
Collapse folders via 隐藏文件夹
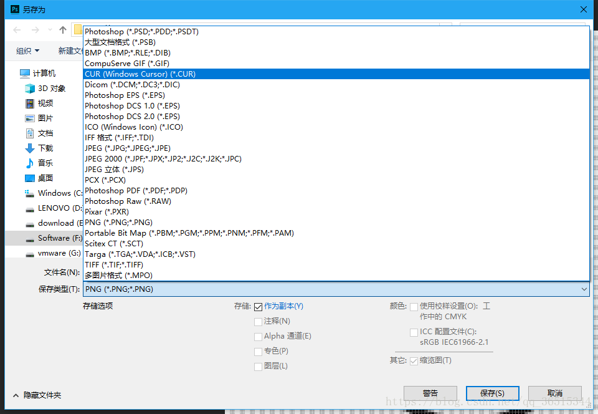coord(37,395)
